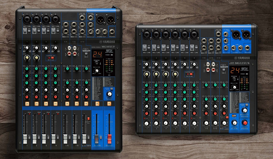This screenshot has width=273, height=159.
Task: Click the FX SEND jack on MG10XUF
Action: (90, 18)
